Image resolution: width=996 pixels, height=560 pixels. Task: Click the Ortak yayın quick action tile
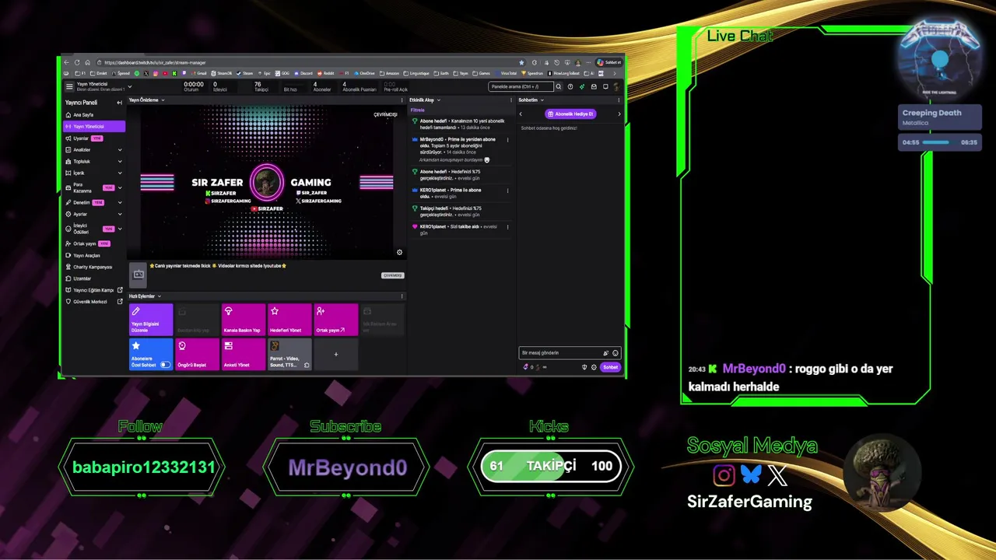pyautogui.click(x=336, y=320)
